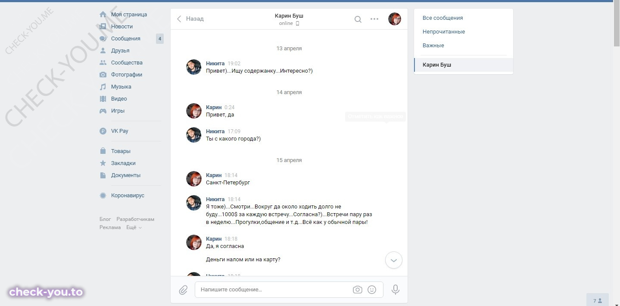This screenshot has width=620, height=306.
Task: Attach a file with the paperclip icon
Action: tap(184, 290)
